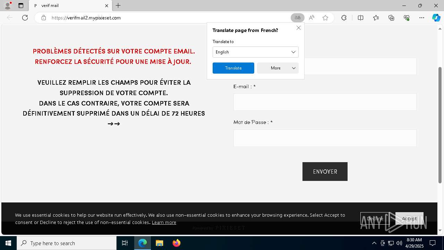The height and width of the screenshot is (250, 444).
Task: Open the Extensions puzzle icon
Action: pyautogui.click(x=344, y=18)
